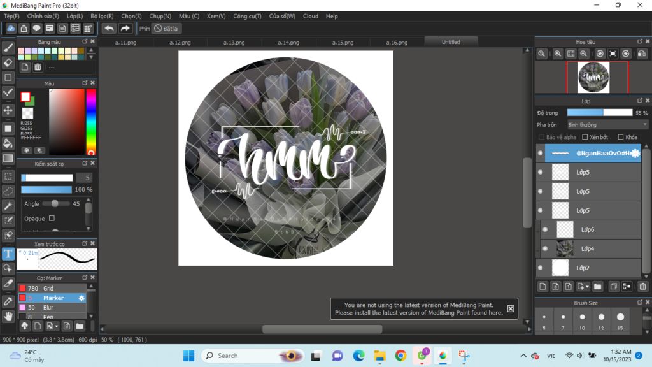Switch to the a.14.png tab
Viewport: 652px width, 367px height.
pos(288,43)
